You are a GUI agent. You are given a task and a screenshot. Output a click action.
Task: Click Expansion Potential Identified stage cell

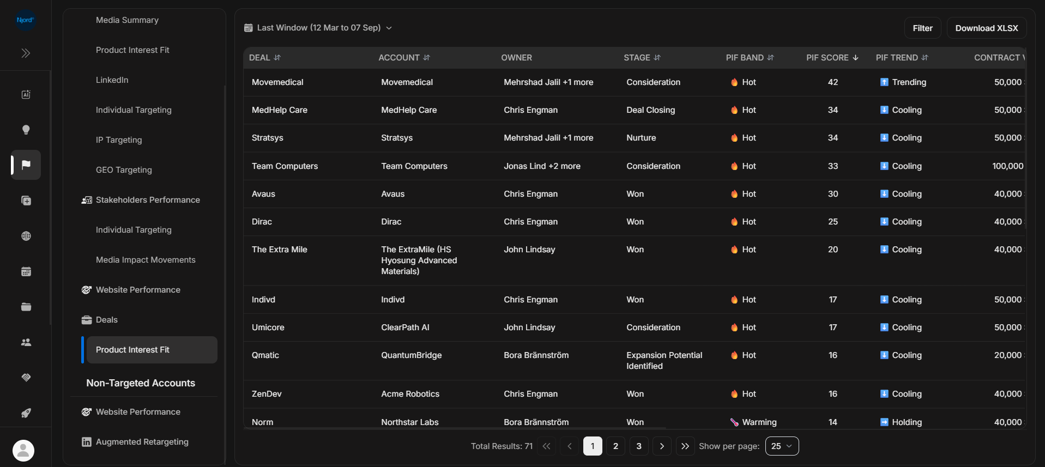(665, 361)
